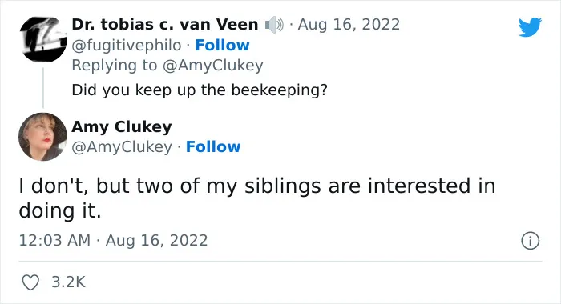Click the Amy Clukey display name
Screen dimensions: 561x304
122,127
